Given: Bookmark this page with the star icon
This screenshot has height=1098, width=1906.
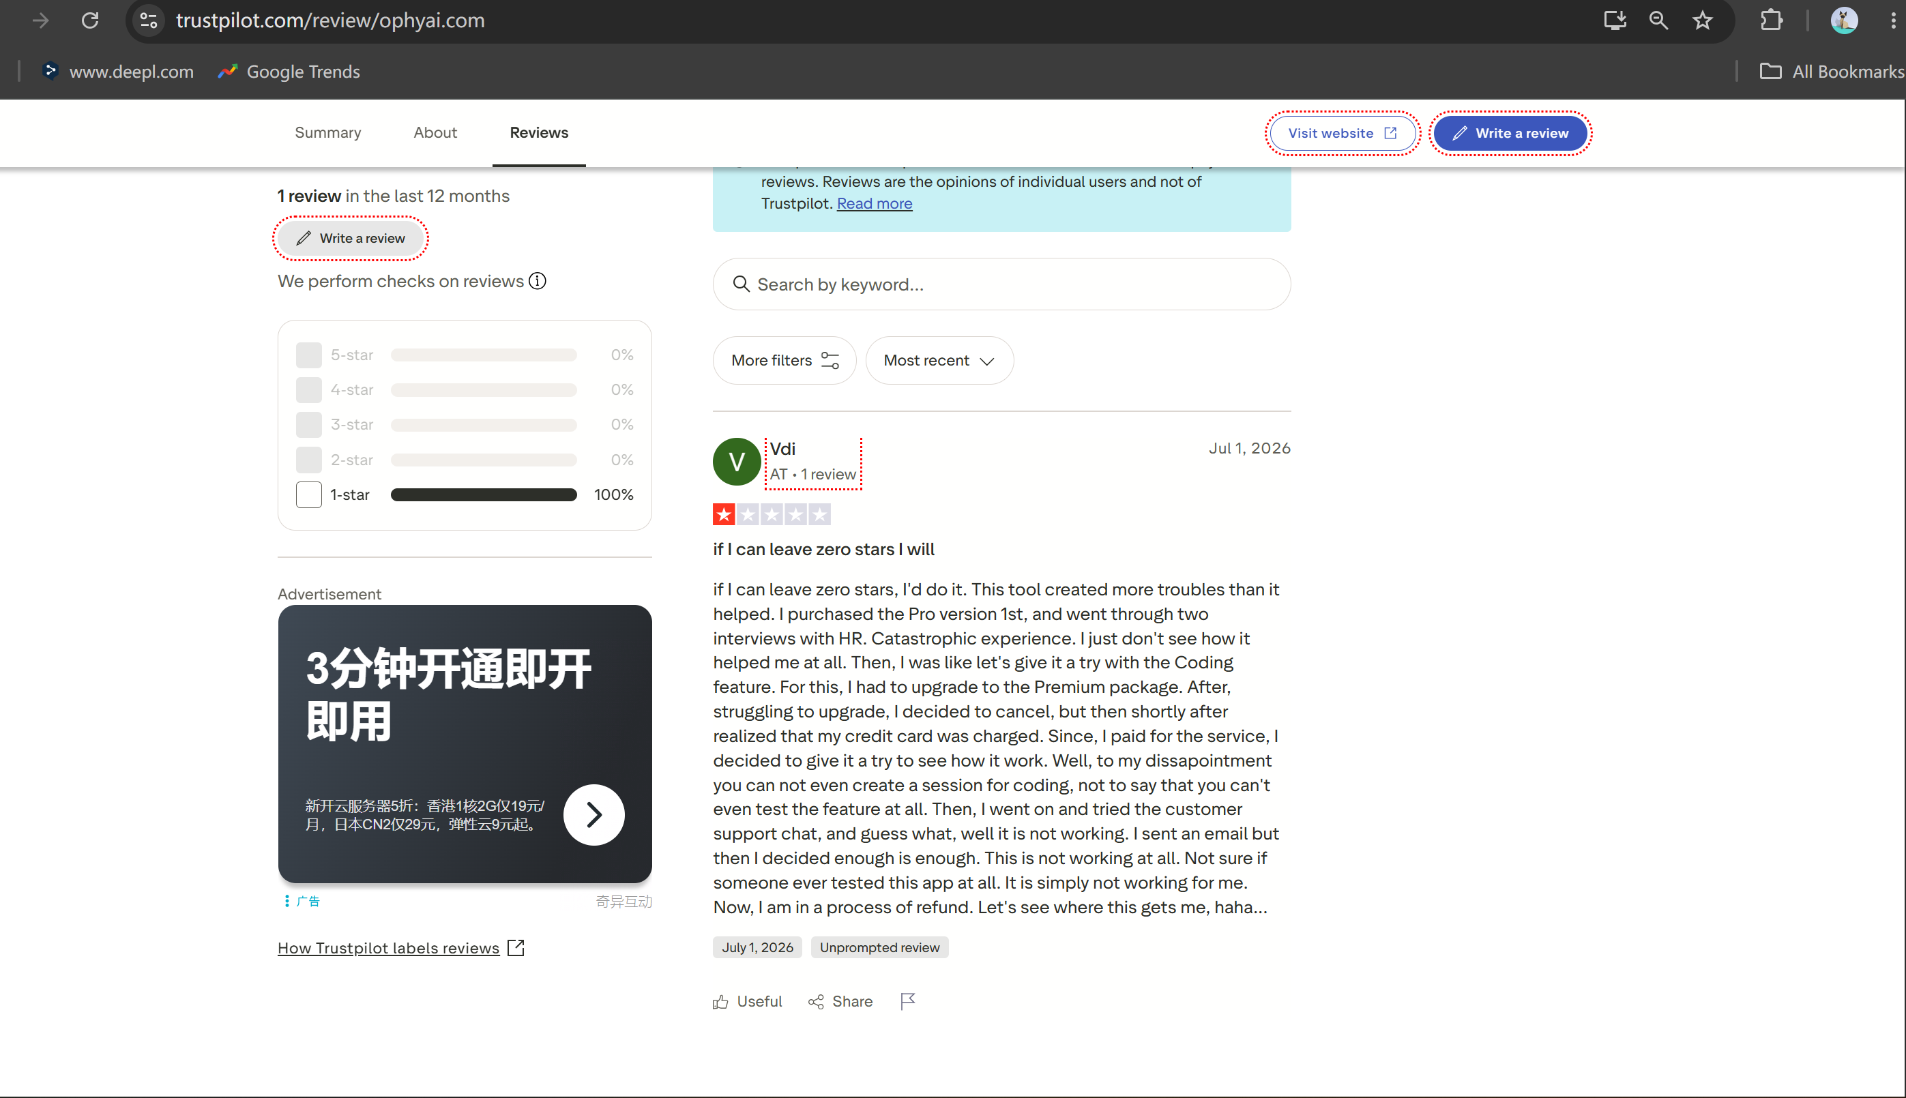Looking at the screenshot, I should [x=1702, y=20].
